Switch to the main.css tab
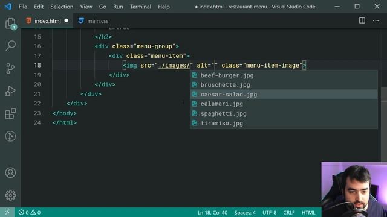This screenshot has height=217, width=387. [x=94, y=21]
